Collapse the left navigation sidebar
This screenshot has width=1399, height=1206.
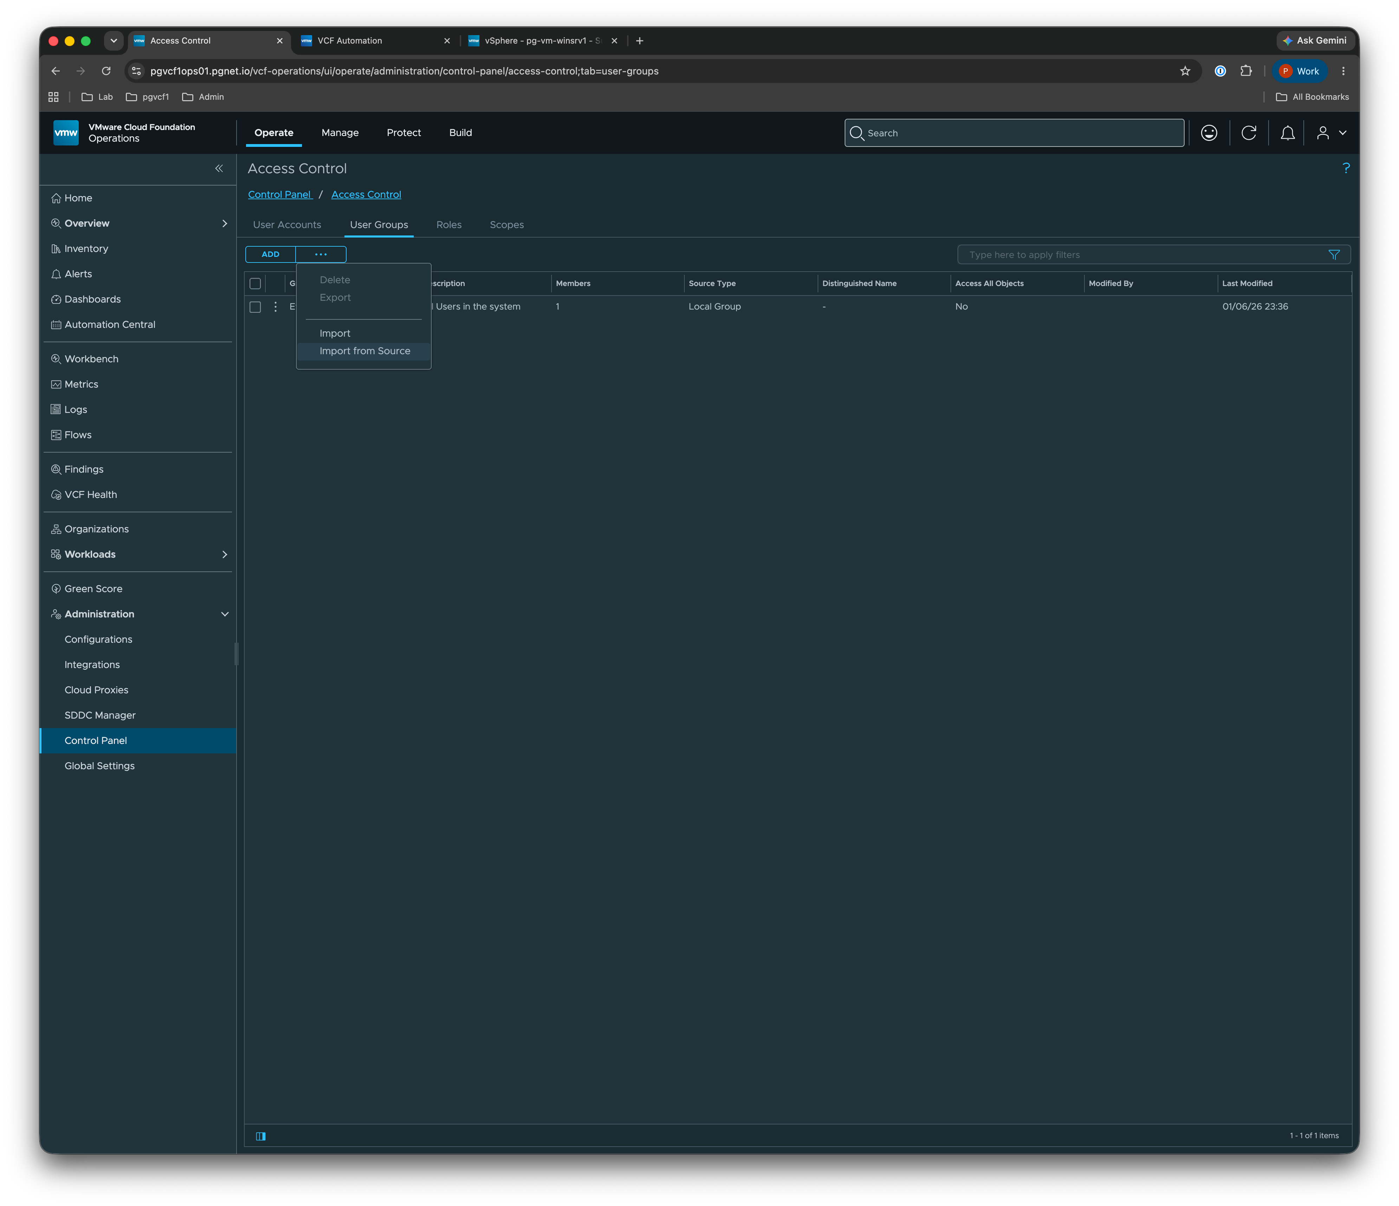pyautogui.click(x=219, y=168)
